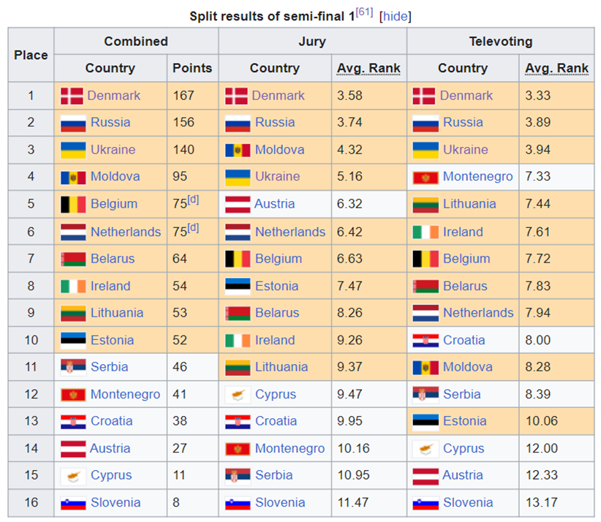Open the Austria link in the Combined column
Screen dimensions: 601x522
pos(110,448)
